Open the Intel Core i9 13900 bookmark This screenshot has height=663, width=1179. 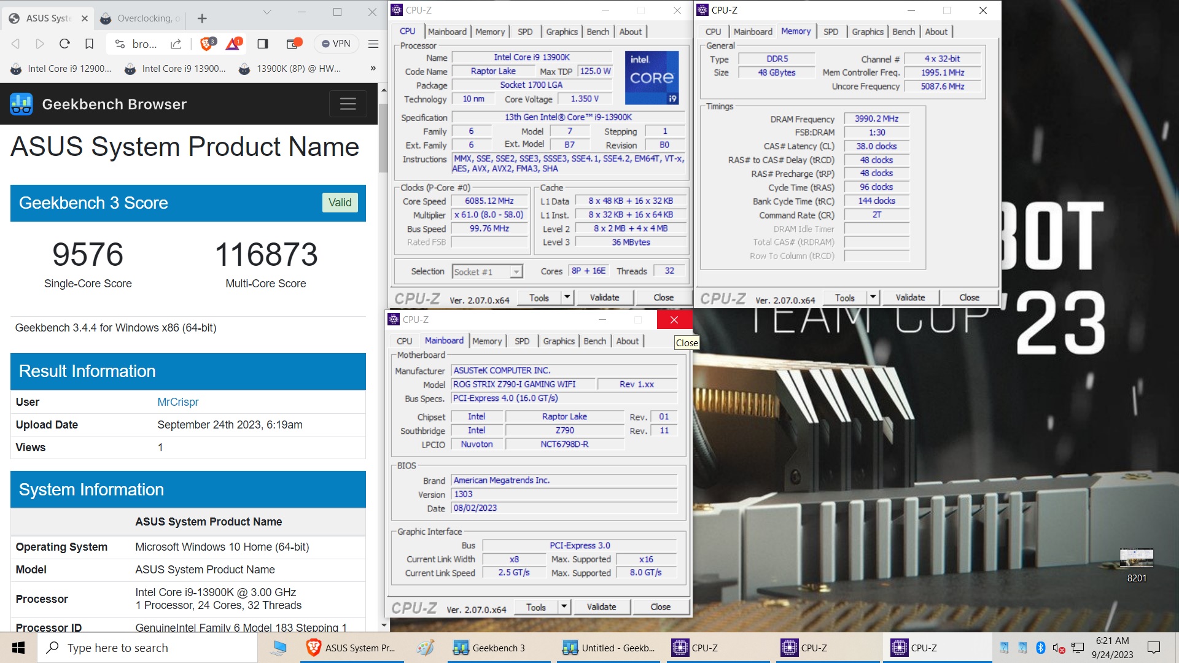point(175,68)
